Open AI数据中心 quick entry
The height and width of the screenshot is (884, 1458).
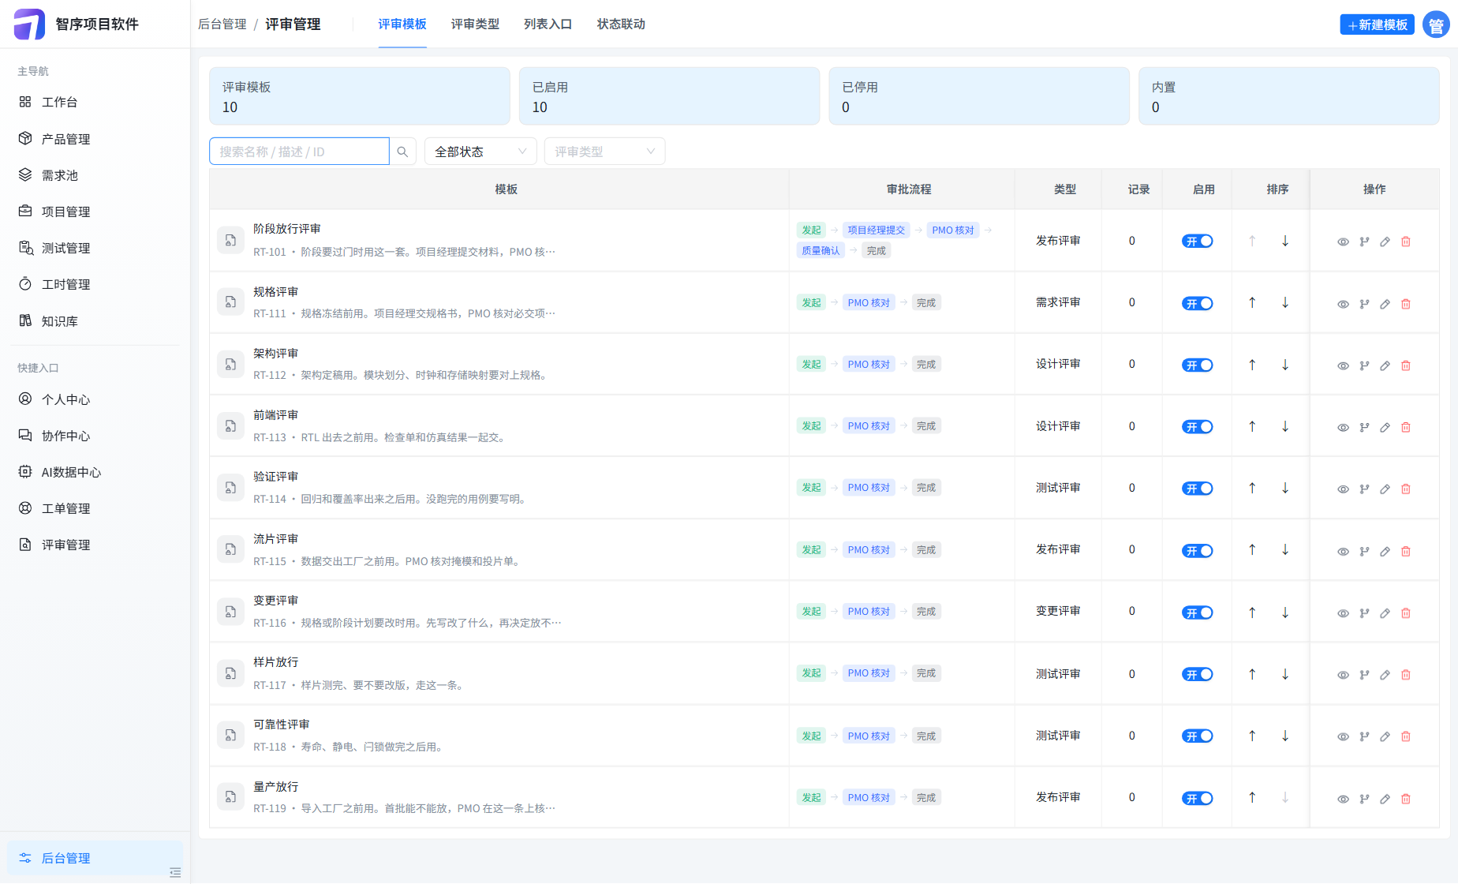[x=95, y=472]
